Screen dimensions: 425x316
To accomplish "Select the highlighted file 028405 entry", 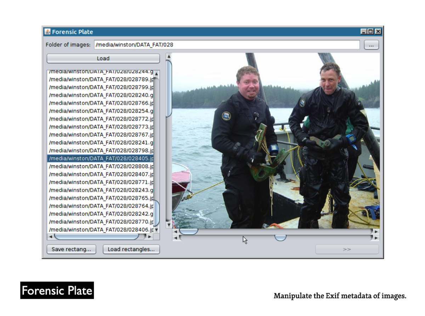I will pos(101,158).
